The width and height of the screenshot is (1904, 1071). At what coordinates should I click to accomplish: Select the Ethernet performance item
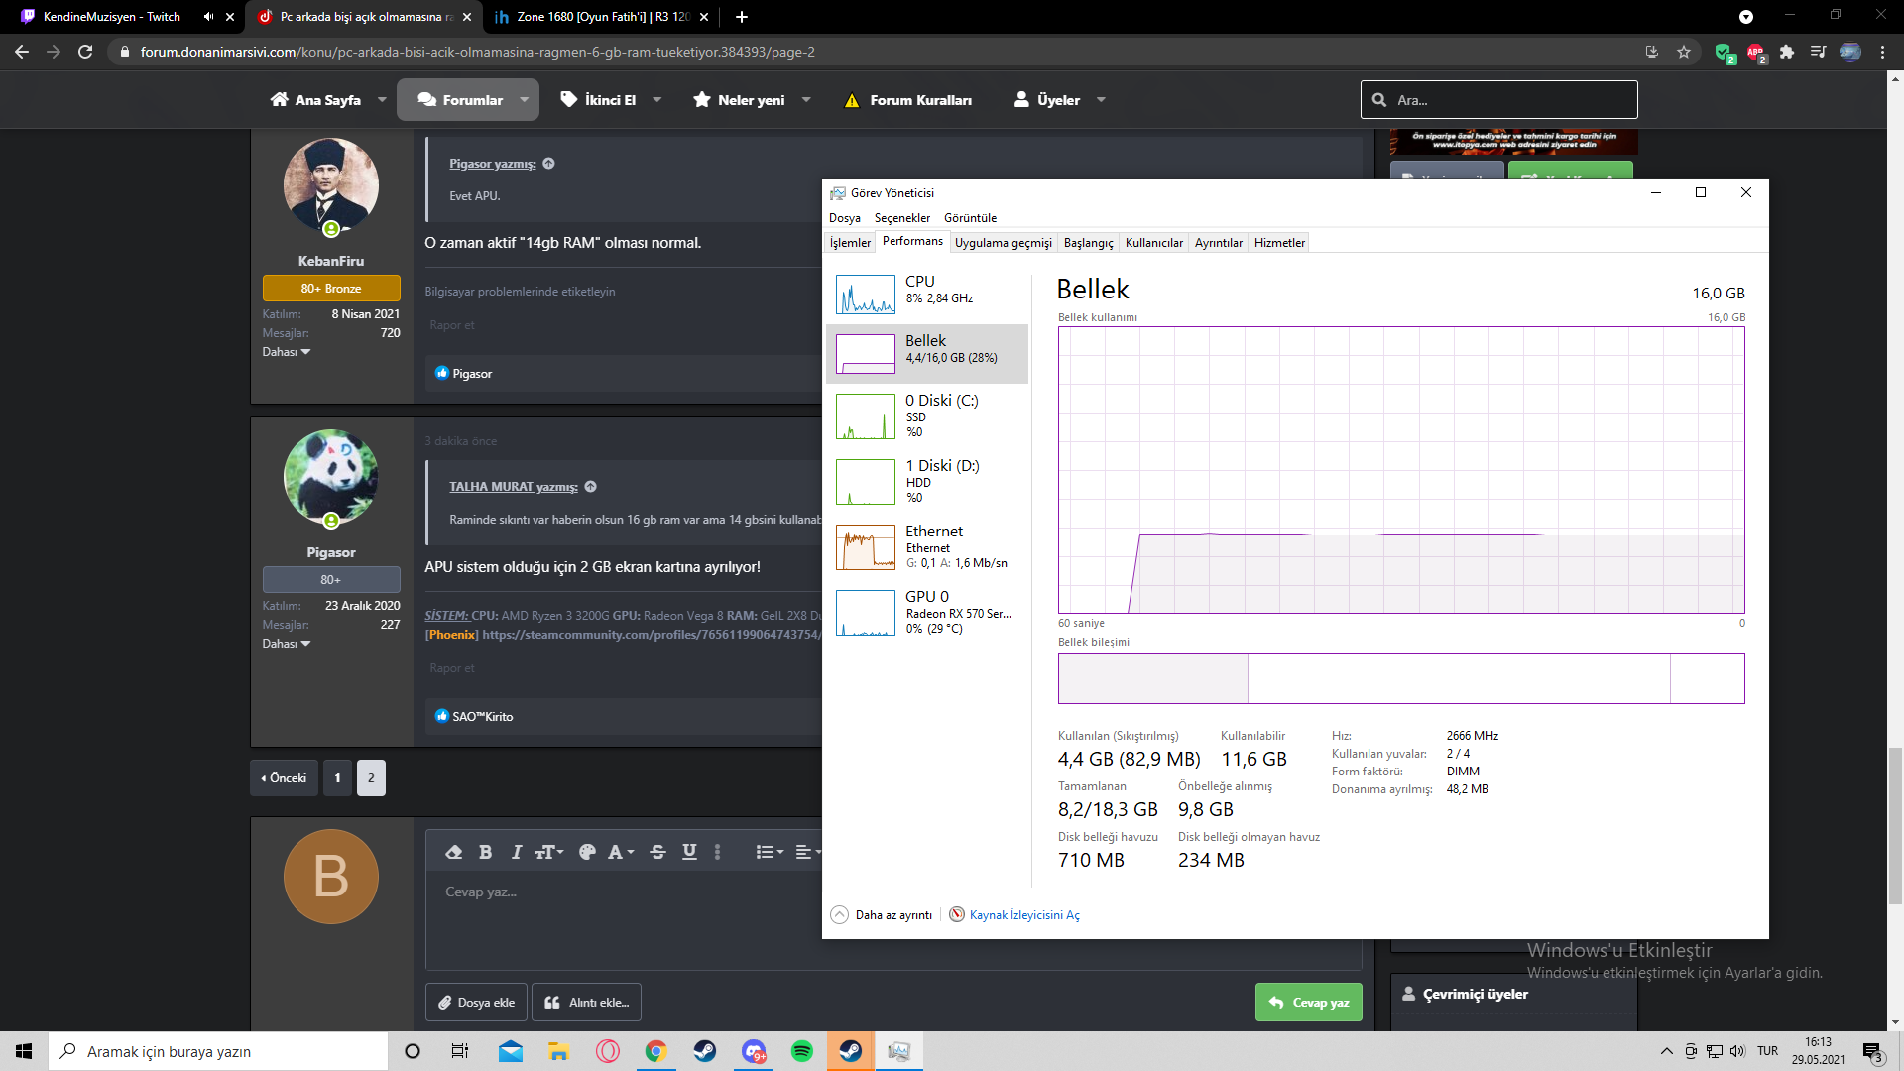926,546
